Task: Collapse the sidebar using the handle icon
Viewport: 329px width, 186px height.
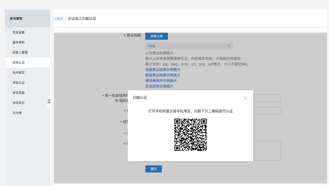Action: click(x=49, y=101)
